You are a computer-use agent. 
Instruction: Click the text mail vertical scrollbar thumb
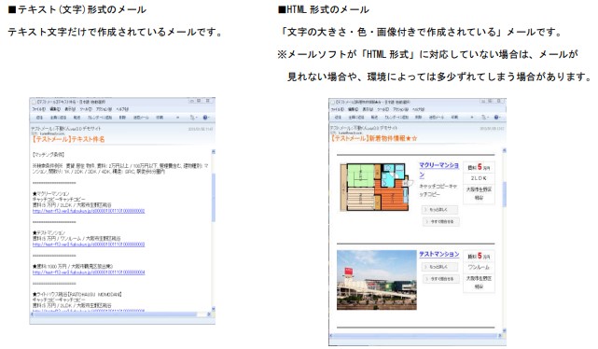pos(214,198)
